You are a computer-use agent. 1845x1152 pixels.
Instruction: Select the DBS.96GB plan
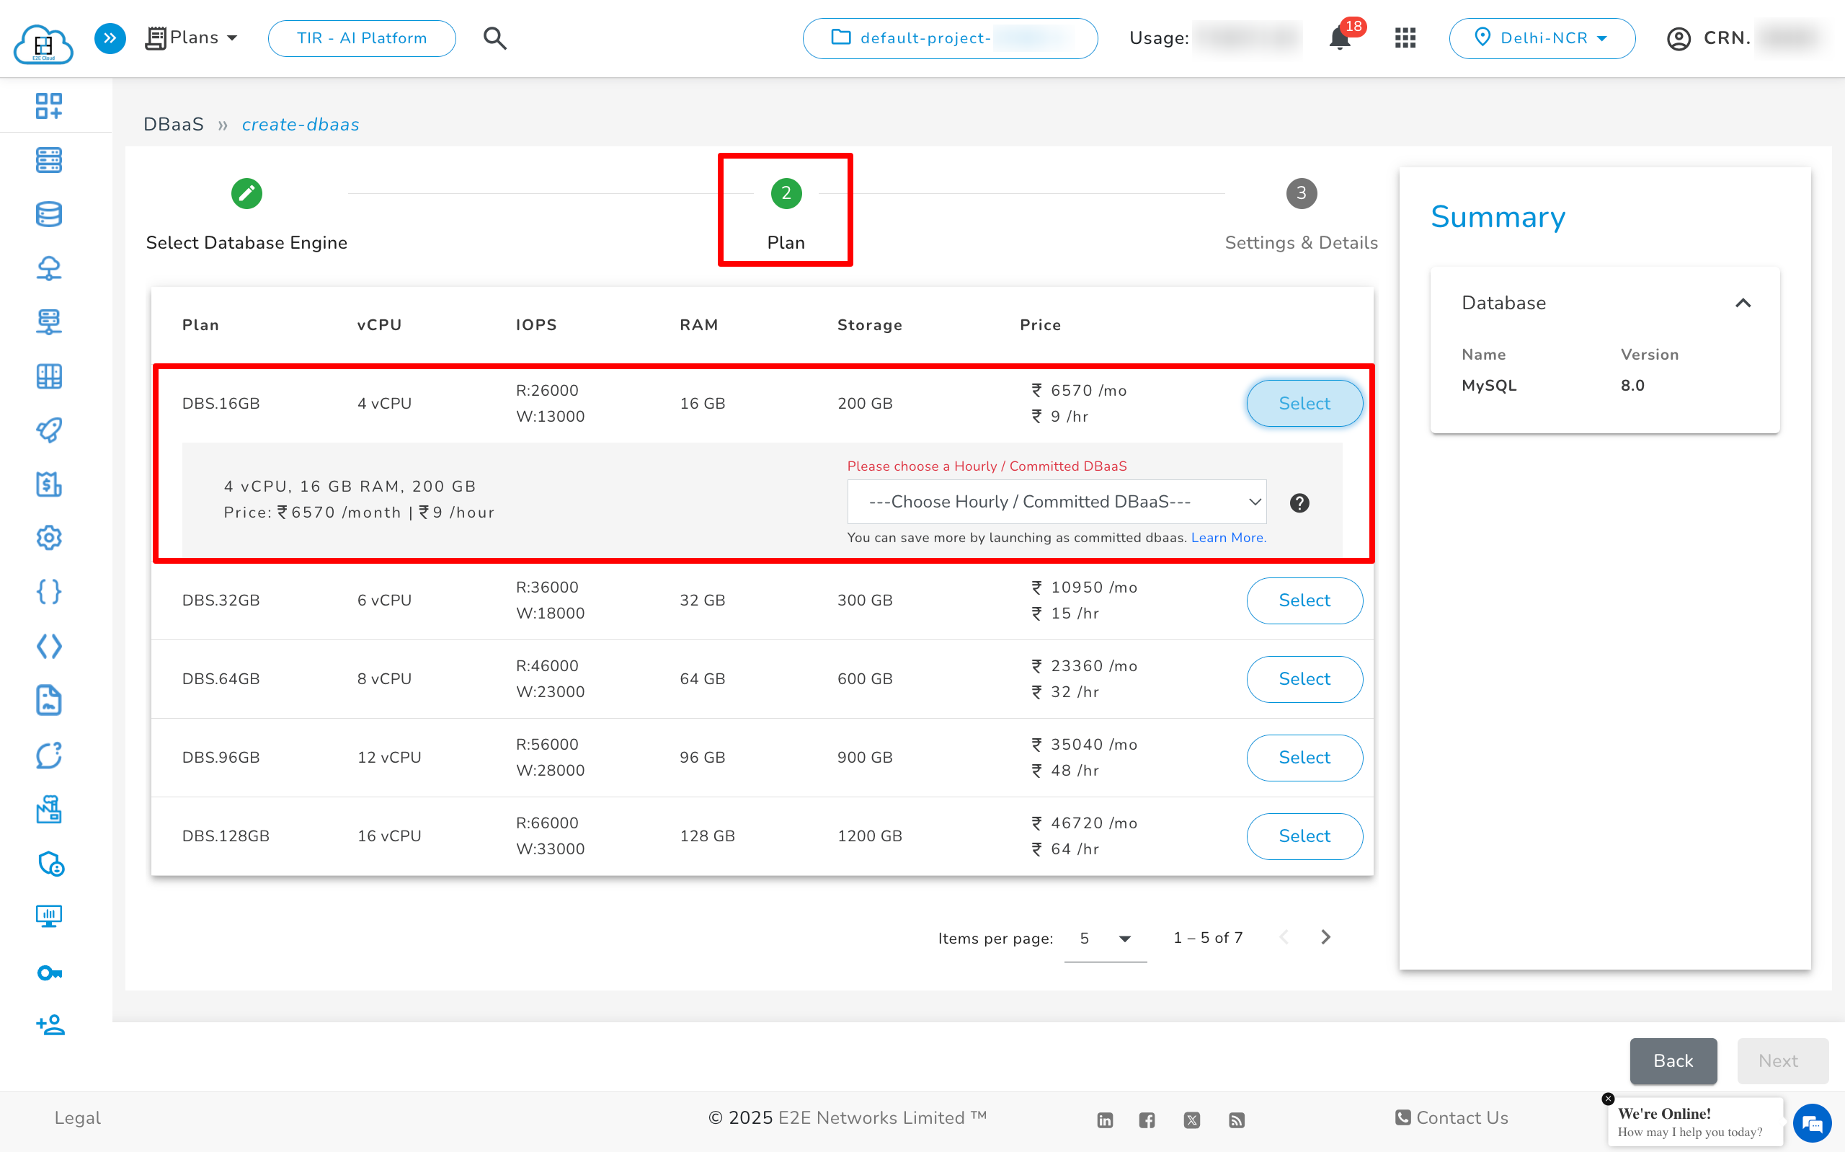[x=1304, y=758]
